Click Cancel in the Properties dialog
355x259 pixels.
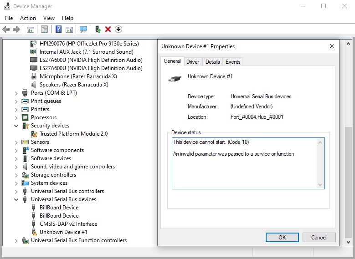pos(319,237)
